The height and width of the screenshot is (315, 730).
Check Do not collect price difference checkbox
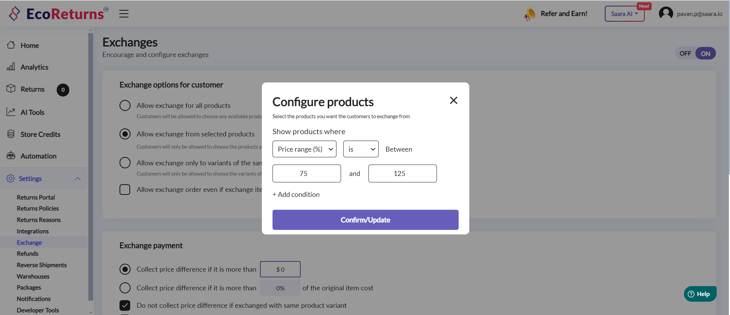pos(125,306)
